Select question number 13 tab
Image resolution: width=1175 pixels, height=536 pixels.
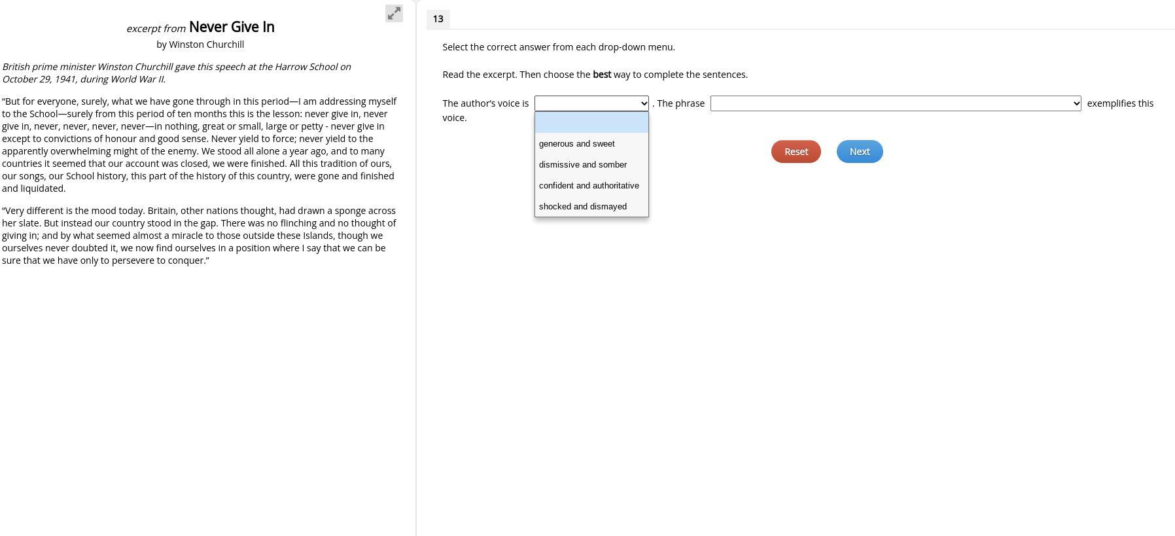(x=438, y=19)
